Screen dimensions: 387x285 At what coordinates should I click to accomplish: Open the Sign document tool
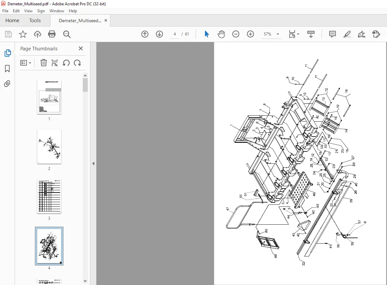361,34
